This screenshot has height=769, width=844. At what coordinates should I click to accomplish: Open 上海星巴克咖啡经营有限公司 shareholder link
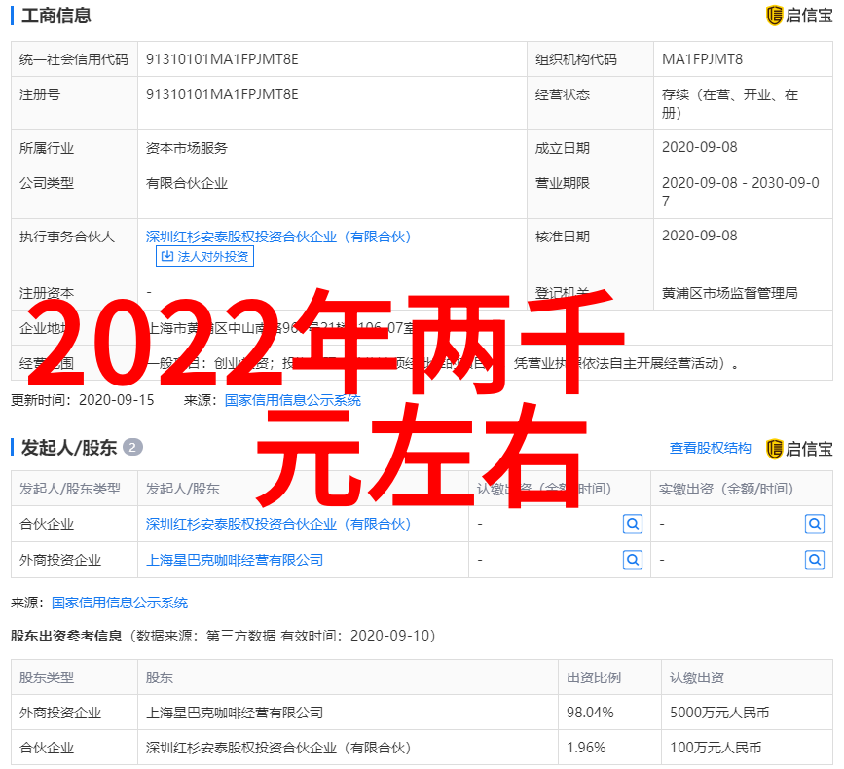click(235, 560)
